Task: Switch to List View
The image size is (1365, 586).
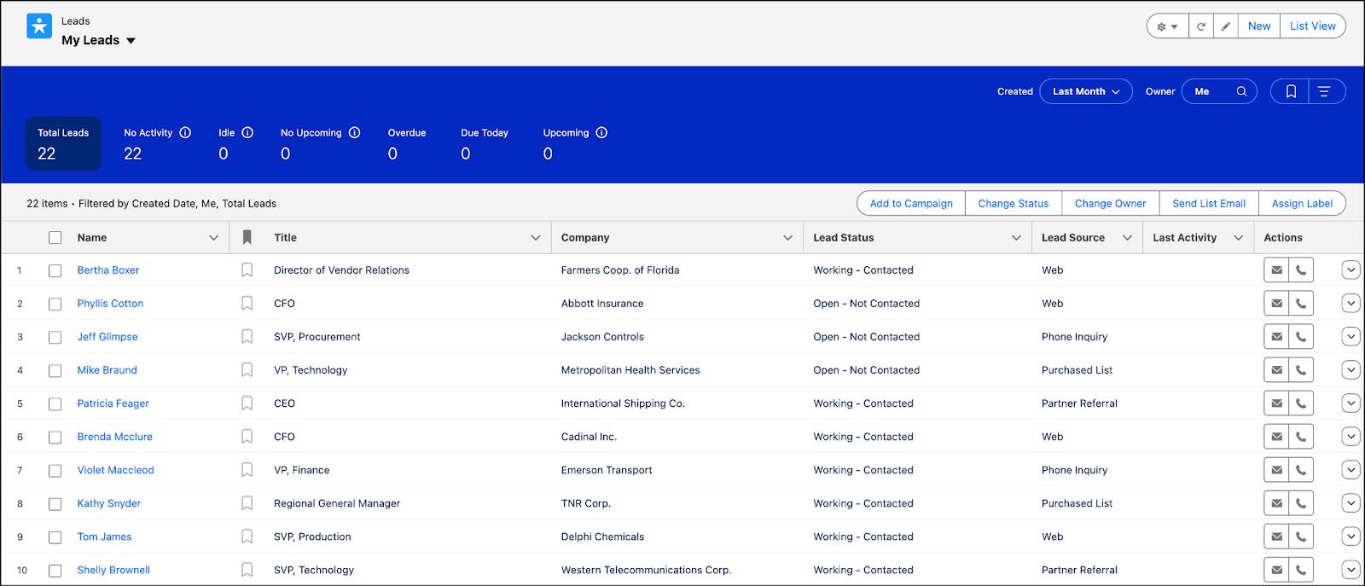Action: pyautogui.click(x=1313, y=26)
